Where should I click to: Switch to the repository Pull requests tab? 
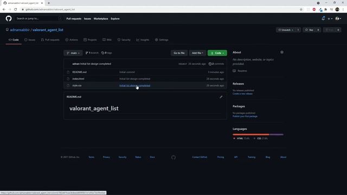pyautogui.click(x=50, y=40)
